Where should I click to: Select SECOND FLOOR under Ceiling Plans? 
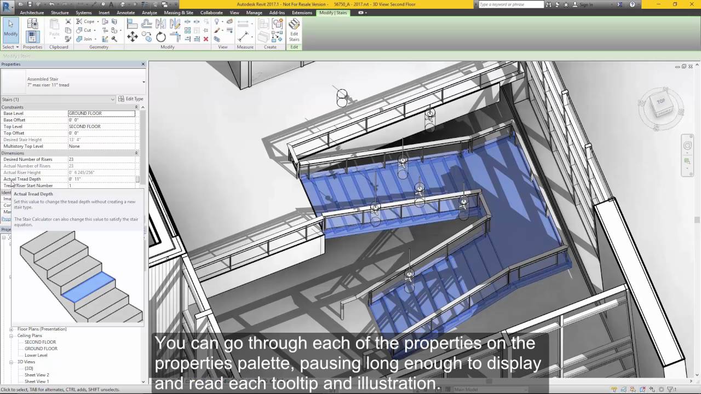pyautogui.click(x=39, y=342)
